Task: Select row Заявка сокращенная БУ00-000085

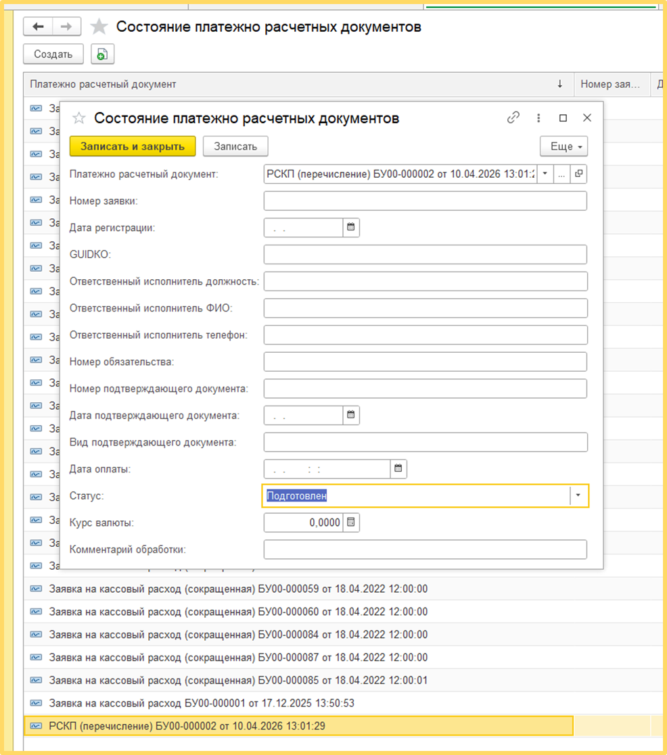Action: point(299,681)
